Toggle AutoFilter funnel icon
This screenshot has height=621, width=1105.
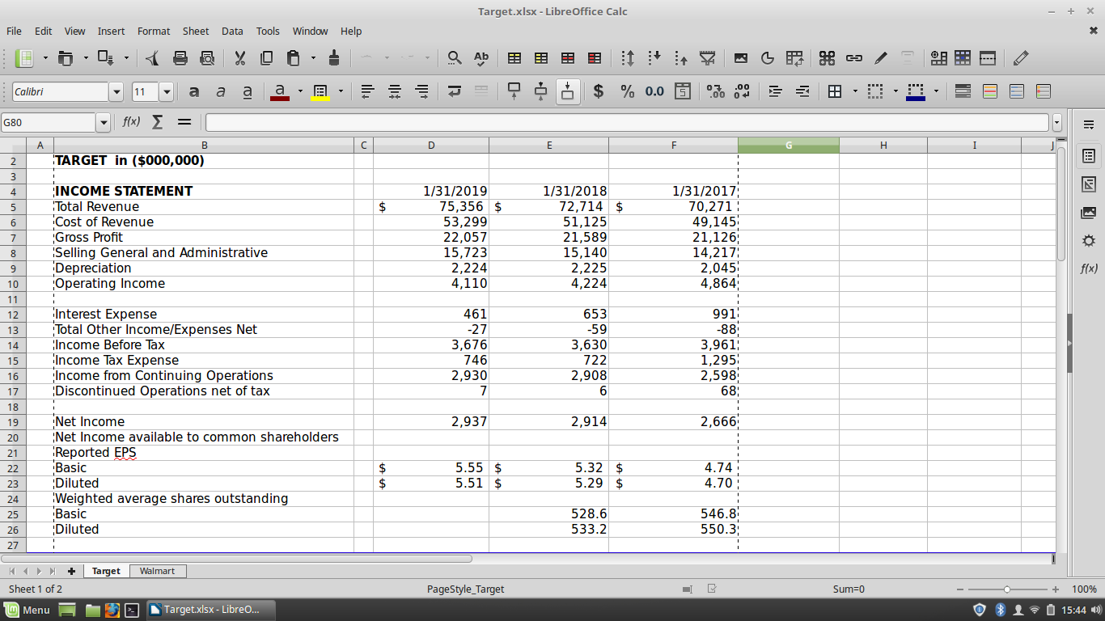[x=708, y=58]
